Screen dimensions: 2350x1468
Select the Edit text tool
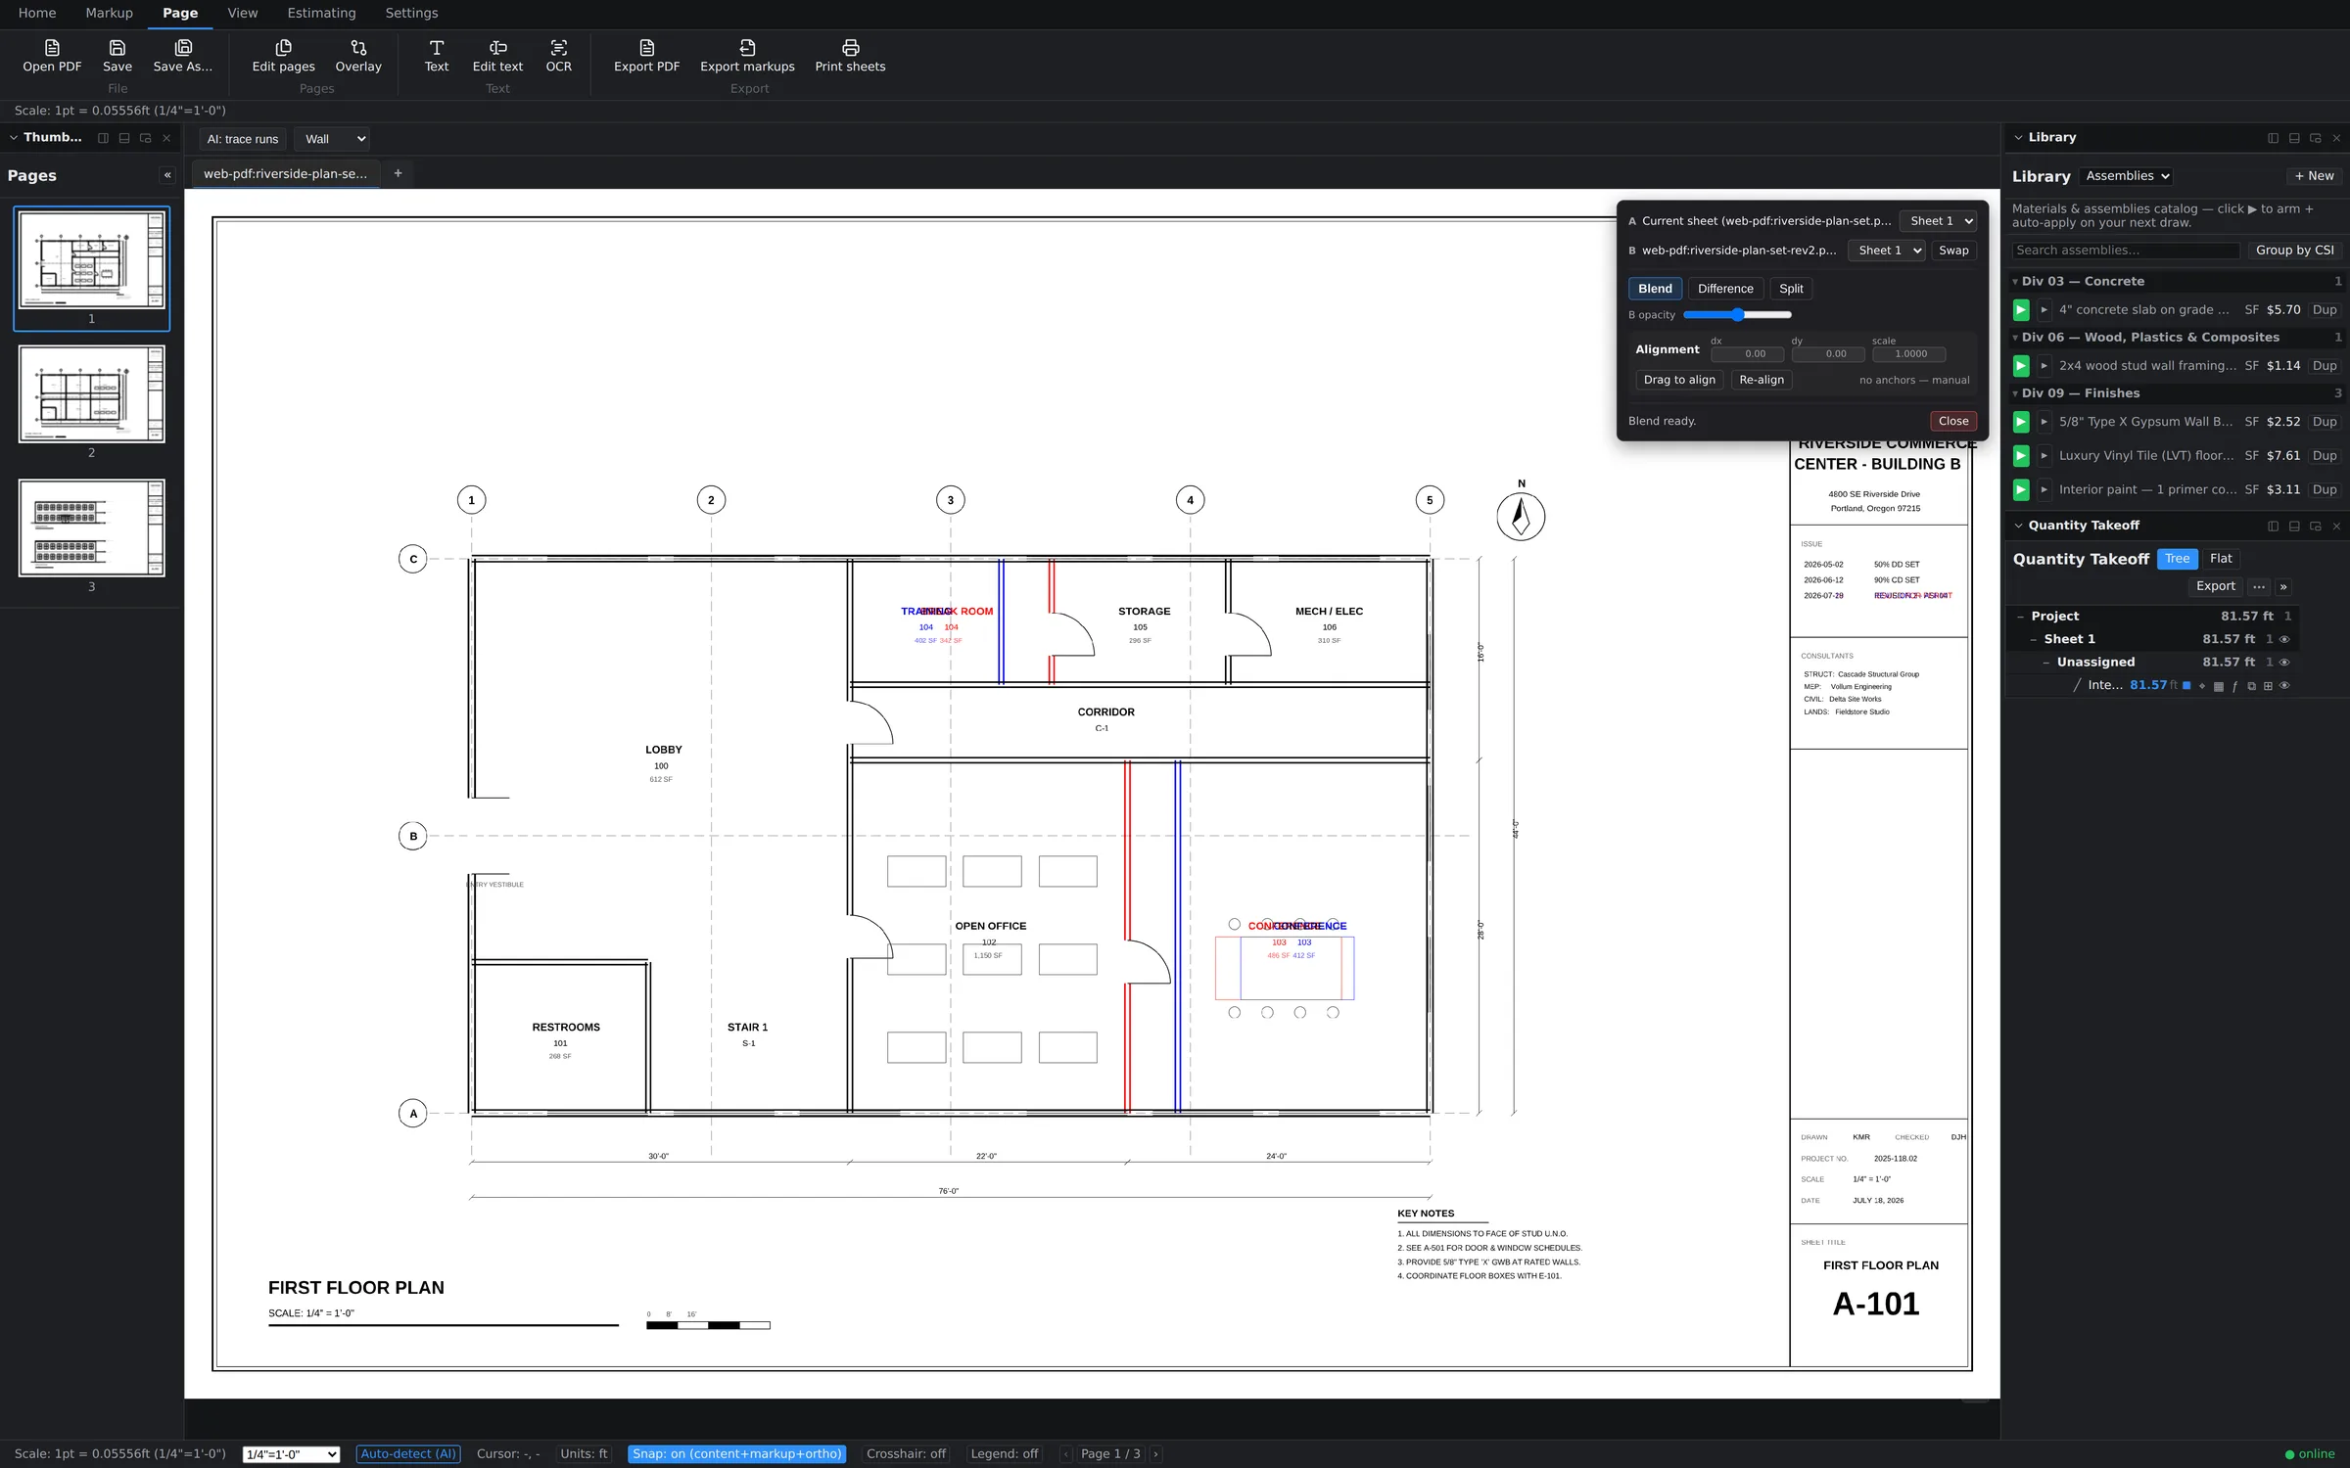[497, 56]
